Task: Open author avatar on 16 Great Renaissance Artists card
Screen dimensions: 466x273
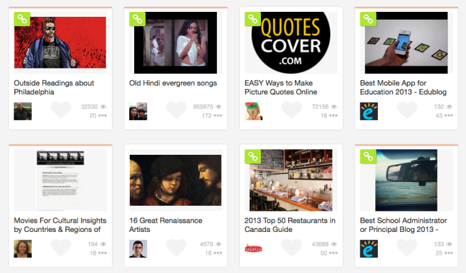Action: coord(138,249)
